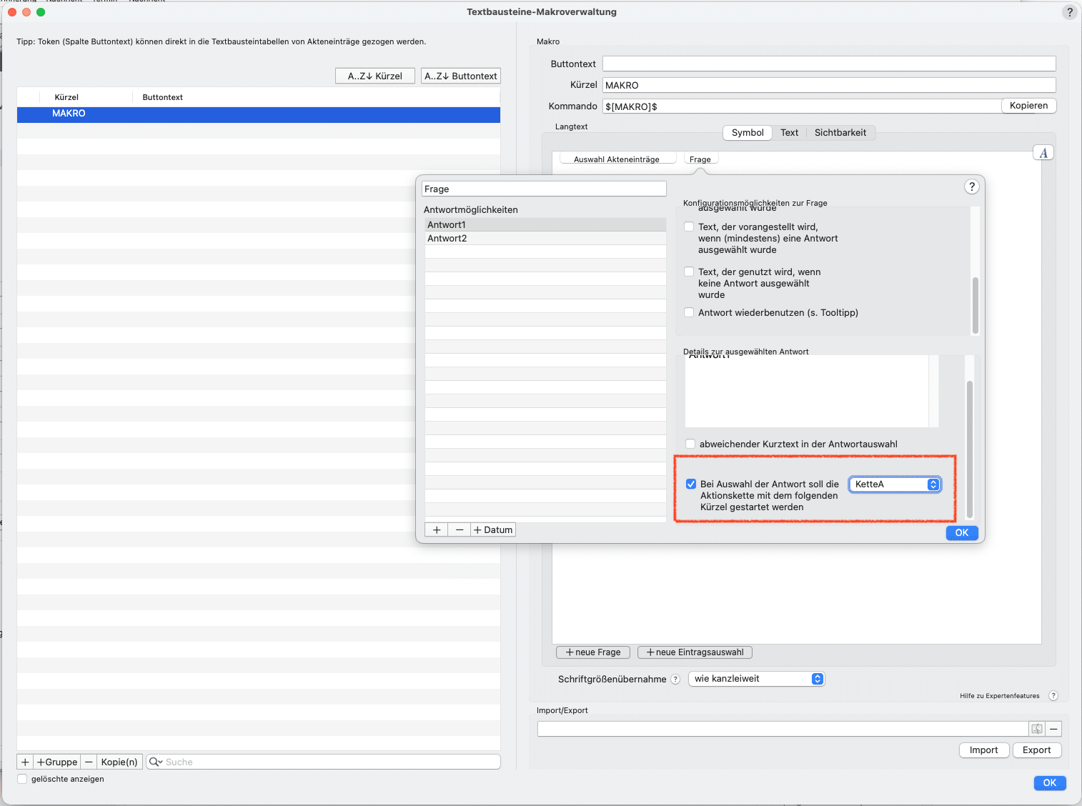Add a new macro with plus icon
1082x806 pixels.
(25, 762)
